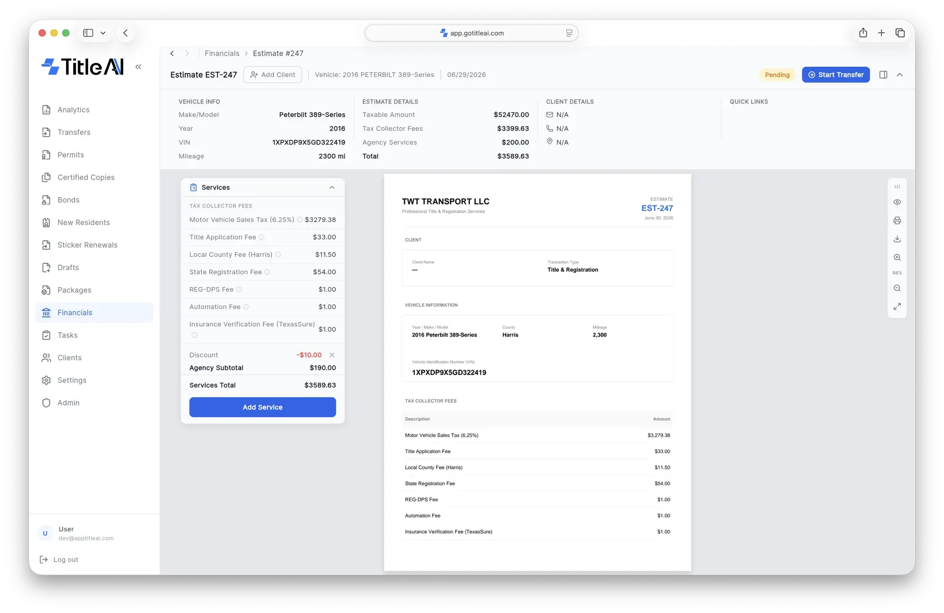Click the 98% zoom level
The image size is (944, 613).
897,273
